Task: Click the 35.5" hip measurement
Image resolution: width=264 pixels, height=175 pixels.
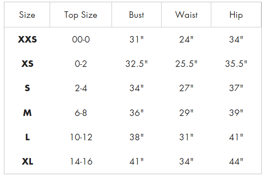Action: coord(236,64)
